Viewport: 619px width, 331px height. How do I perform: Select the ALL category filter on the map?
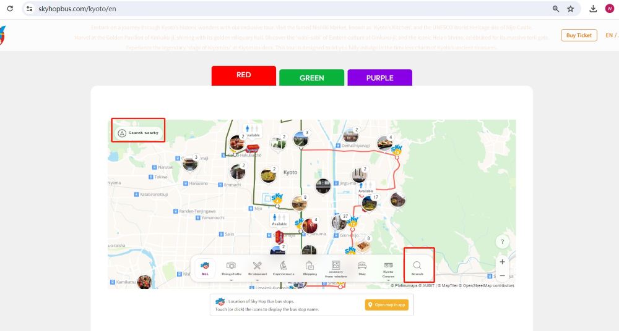(205, 267)
